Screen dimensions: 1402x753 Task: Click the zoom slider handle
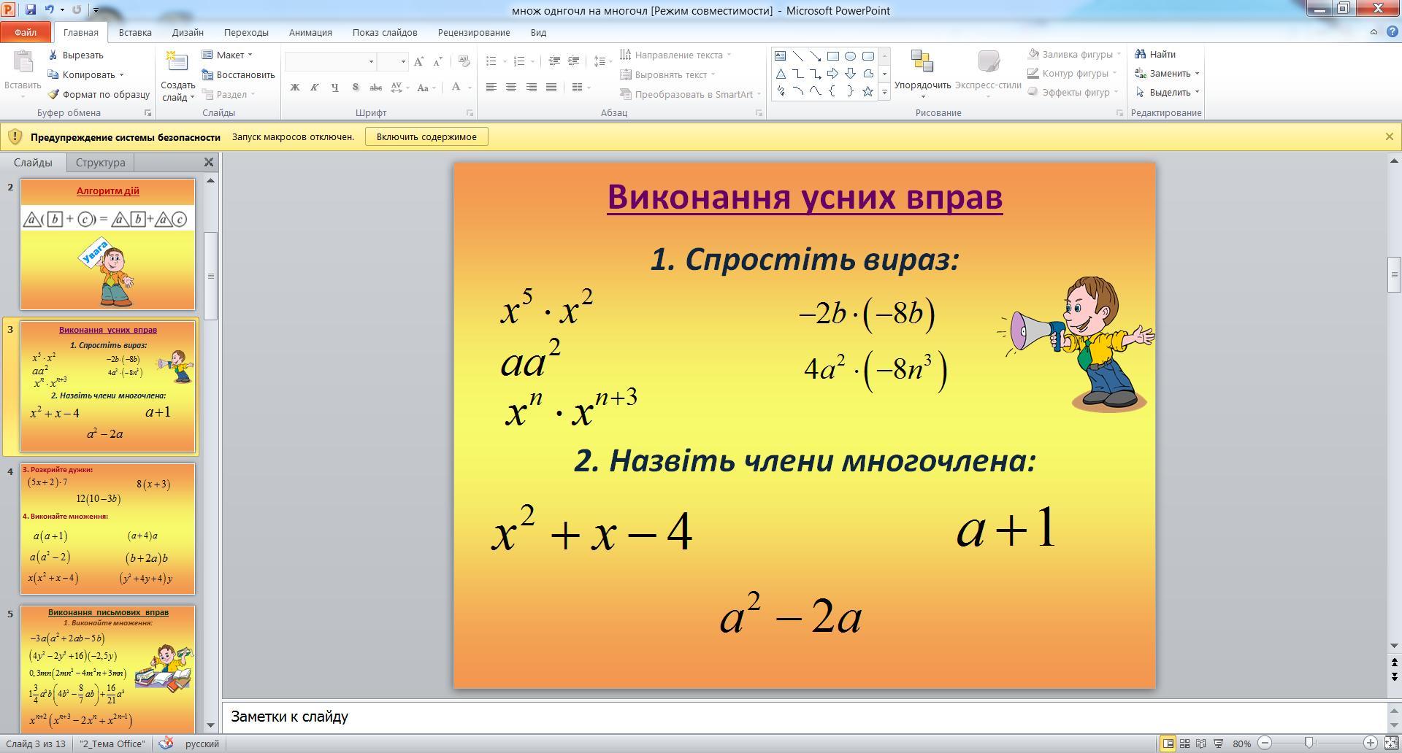point(1309,744)
